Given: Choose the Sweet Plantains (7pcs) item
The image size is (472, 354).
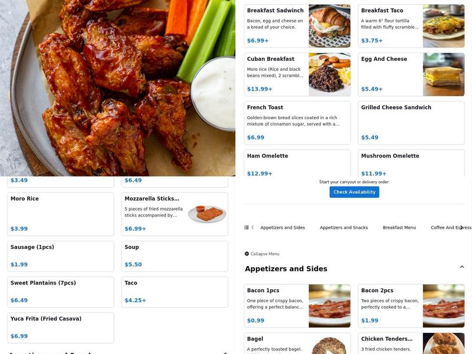Looking at the screenshot, I should [x=61, y=292].
